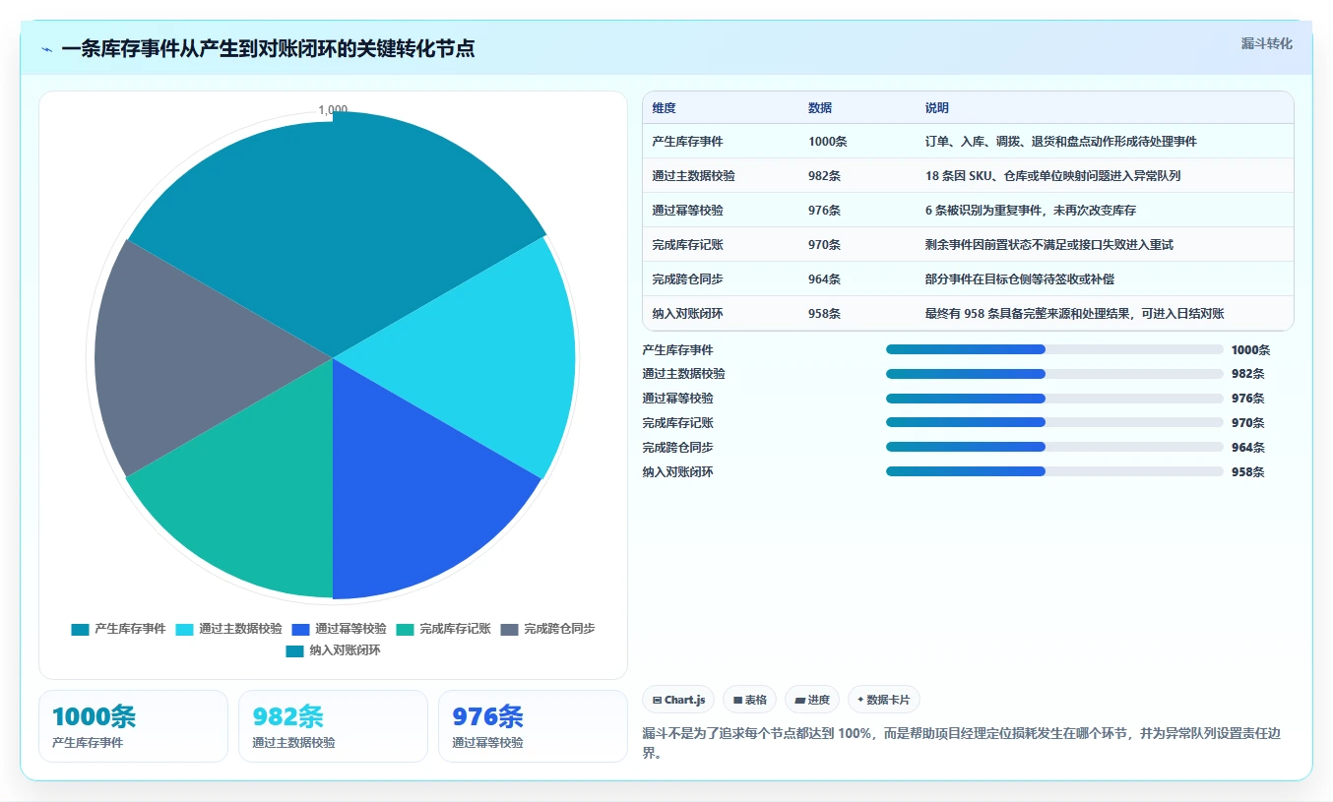Screen dimensions: 1333x802
Task: Select the description 剩余事件因前置状态不满足或接口失败进入重试
Action: 1049,245
